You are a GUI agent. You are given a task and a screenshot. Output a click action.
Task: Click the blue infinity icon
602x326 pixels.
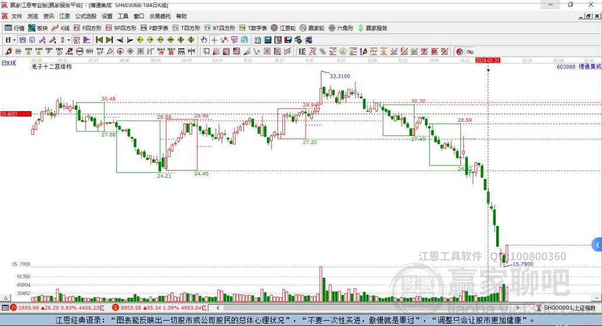(x=470, y=52)
